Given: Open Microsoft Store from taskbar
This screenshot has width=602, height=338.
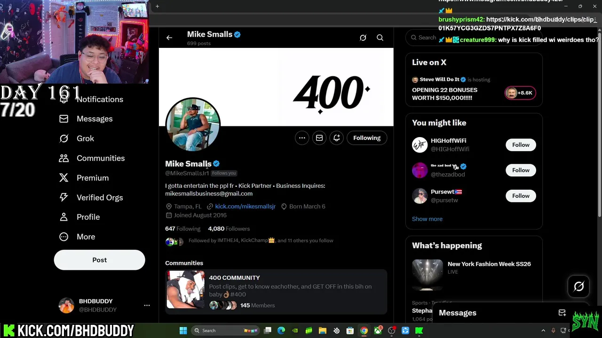Looking at the screenshot, I should (x=350, y=330).
